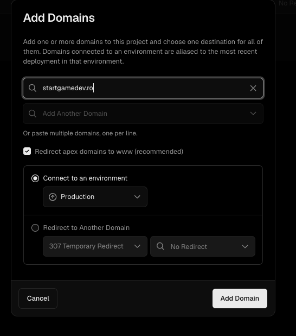
Task: Click the Add Domain button
Action: pyautogui.click(x=240, y=298)
